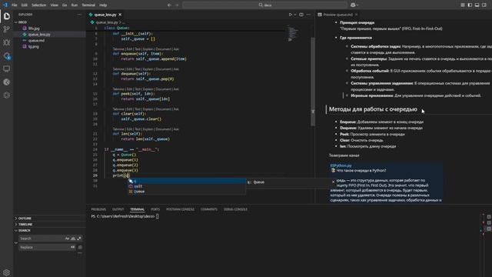Toggle Preserve Case in replace box
The image size is (492, 277).
[73, 247]
